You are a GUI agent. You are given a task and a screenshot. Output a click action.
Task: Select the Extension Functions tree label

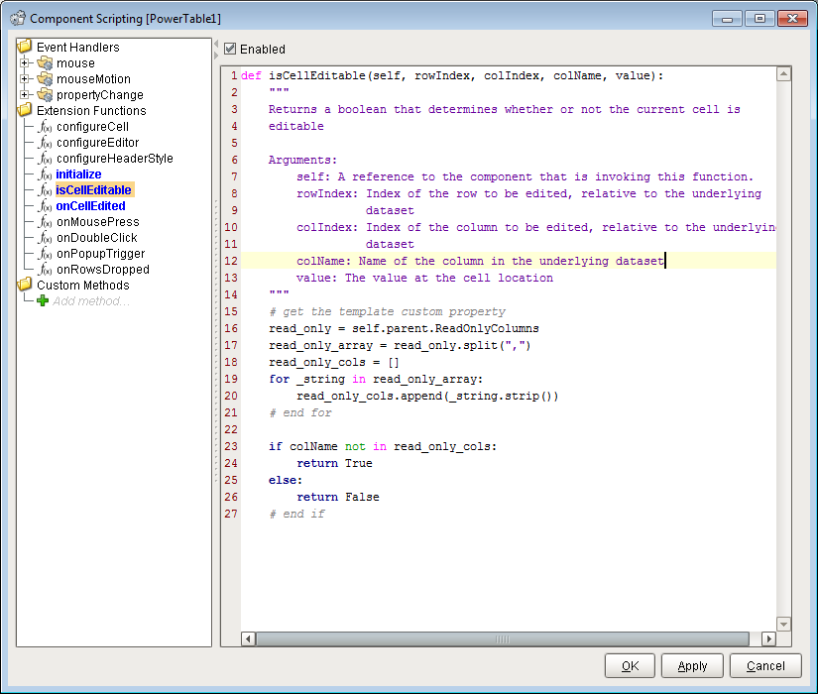[x=91, y=111]
